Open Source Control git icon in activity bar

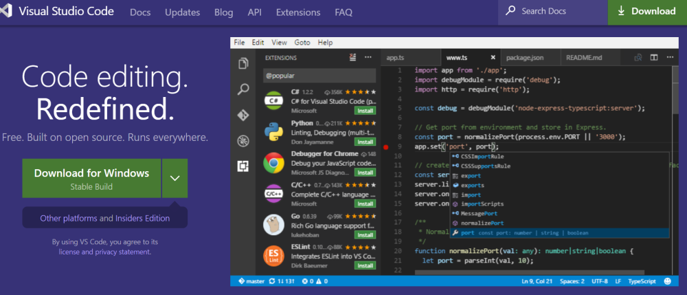click(x=243, y=116)
